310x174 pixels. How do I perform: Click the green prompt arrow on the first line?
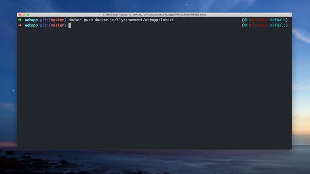20,20
